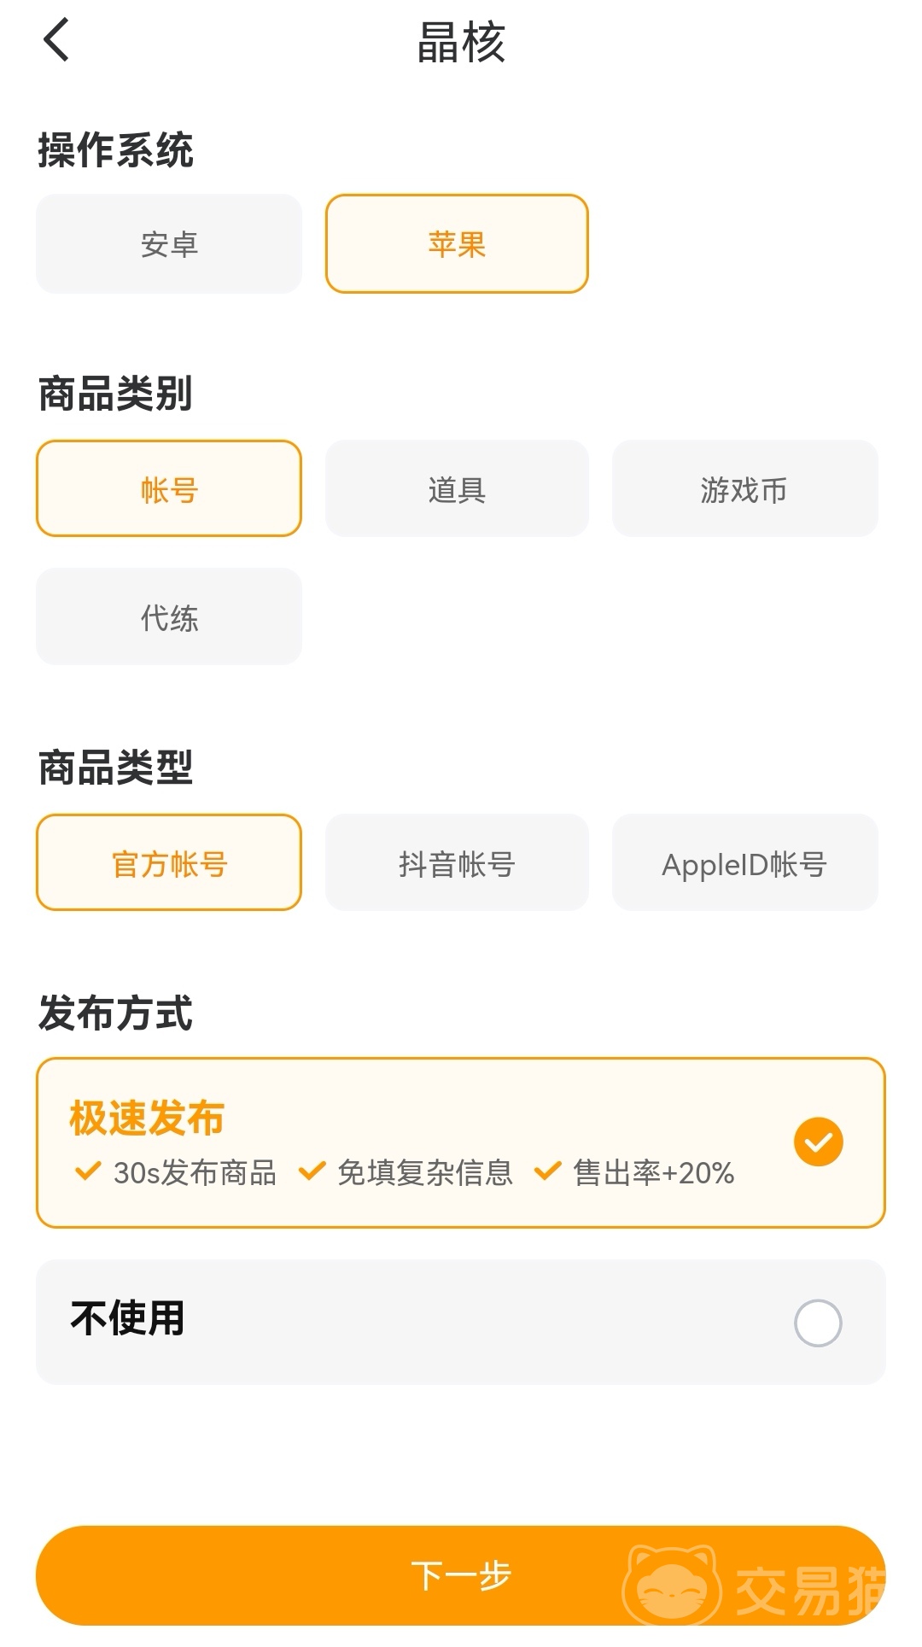Pick the 道具 product category
The height and width of the screenshot is (1647, 922).
[457, 489]
